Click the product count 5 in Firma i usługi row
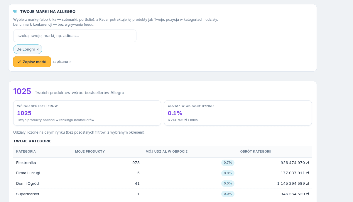Viewport: 353px width, 202px height. [139, 173]
